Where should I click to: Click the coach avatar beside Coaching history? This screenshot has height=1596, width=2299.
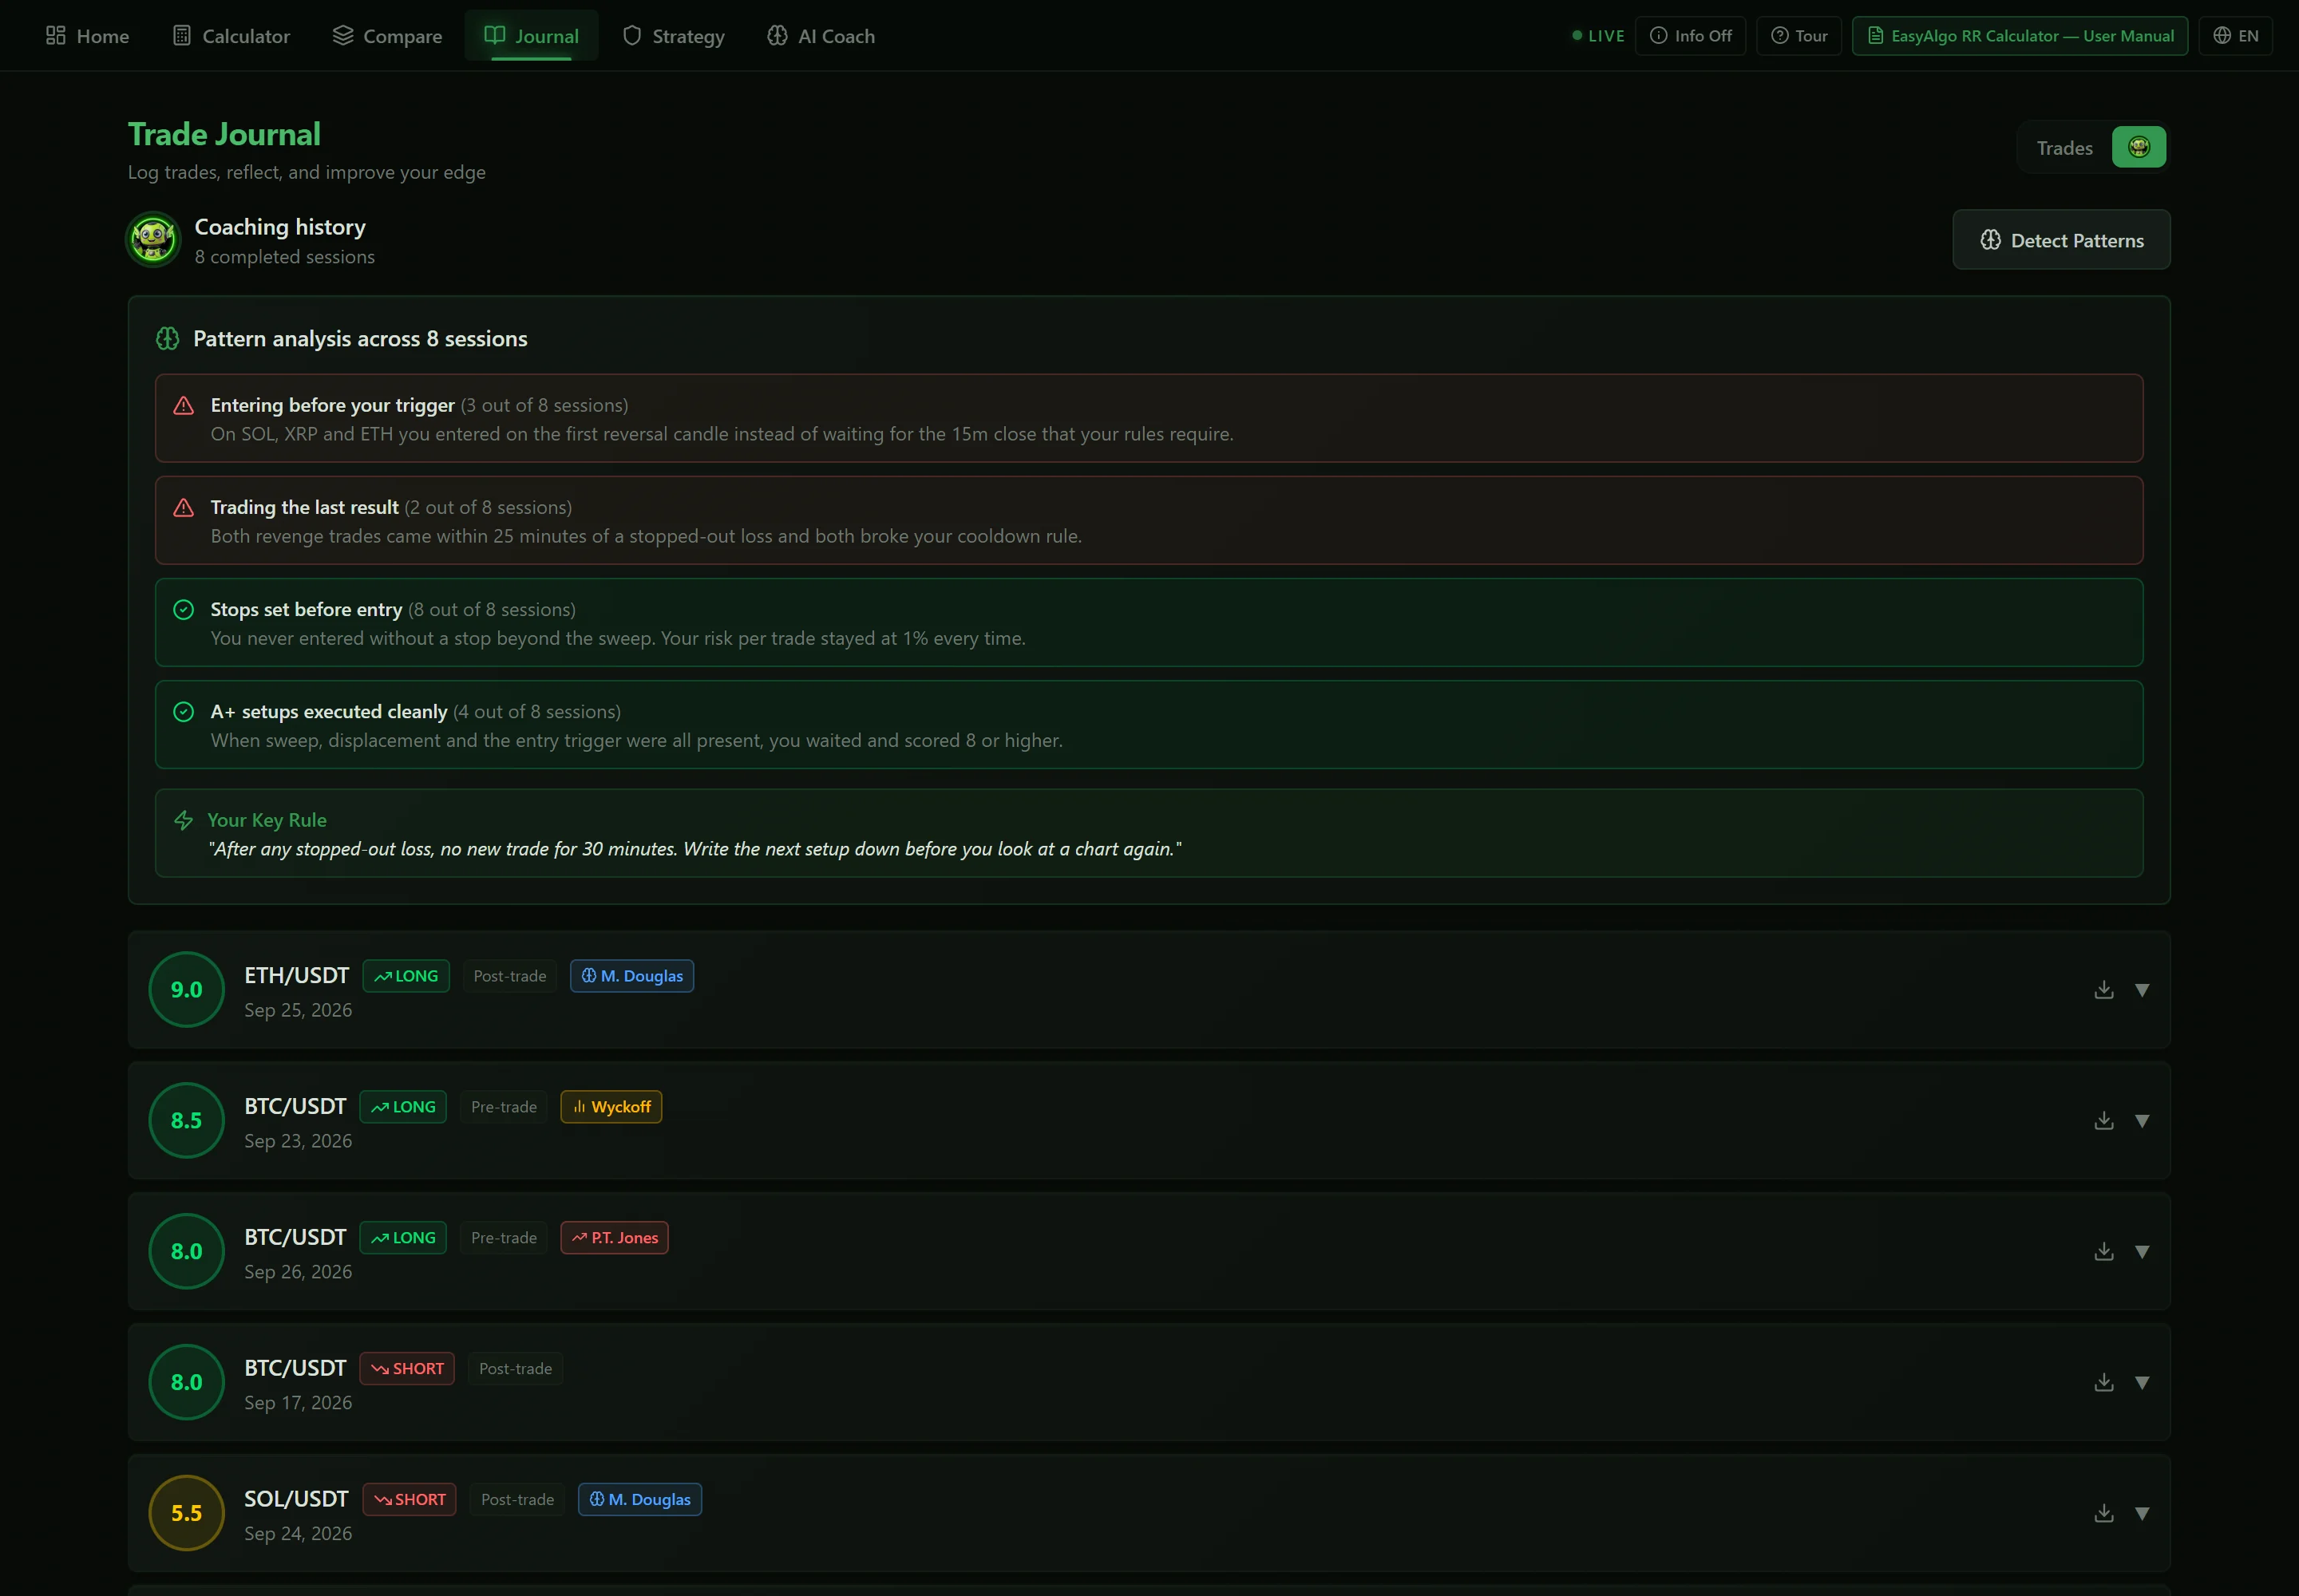(153, 240)
